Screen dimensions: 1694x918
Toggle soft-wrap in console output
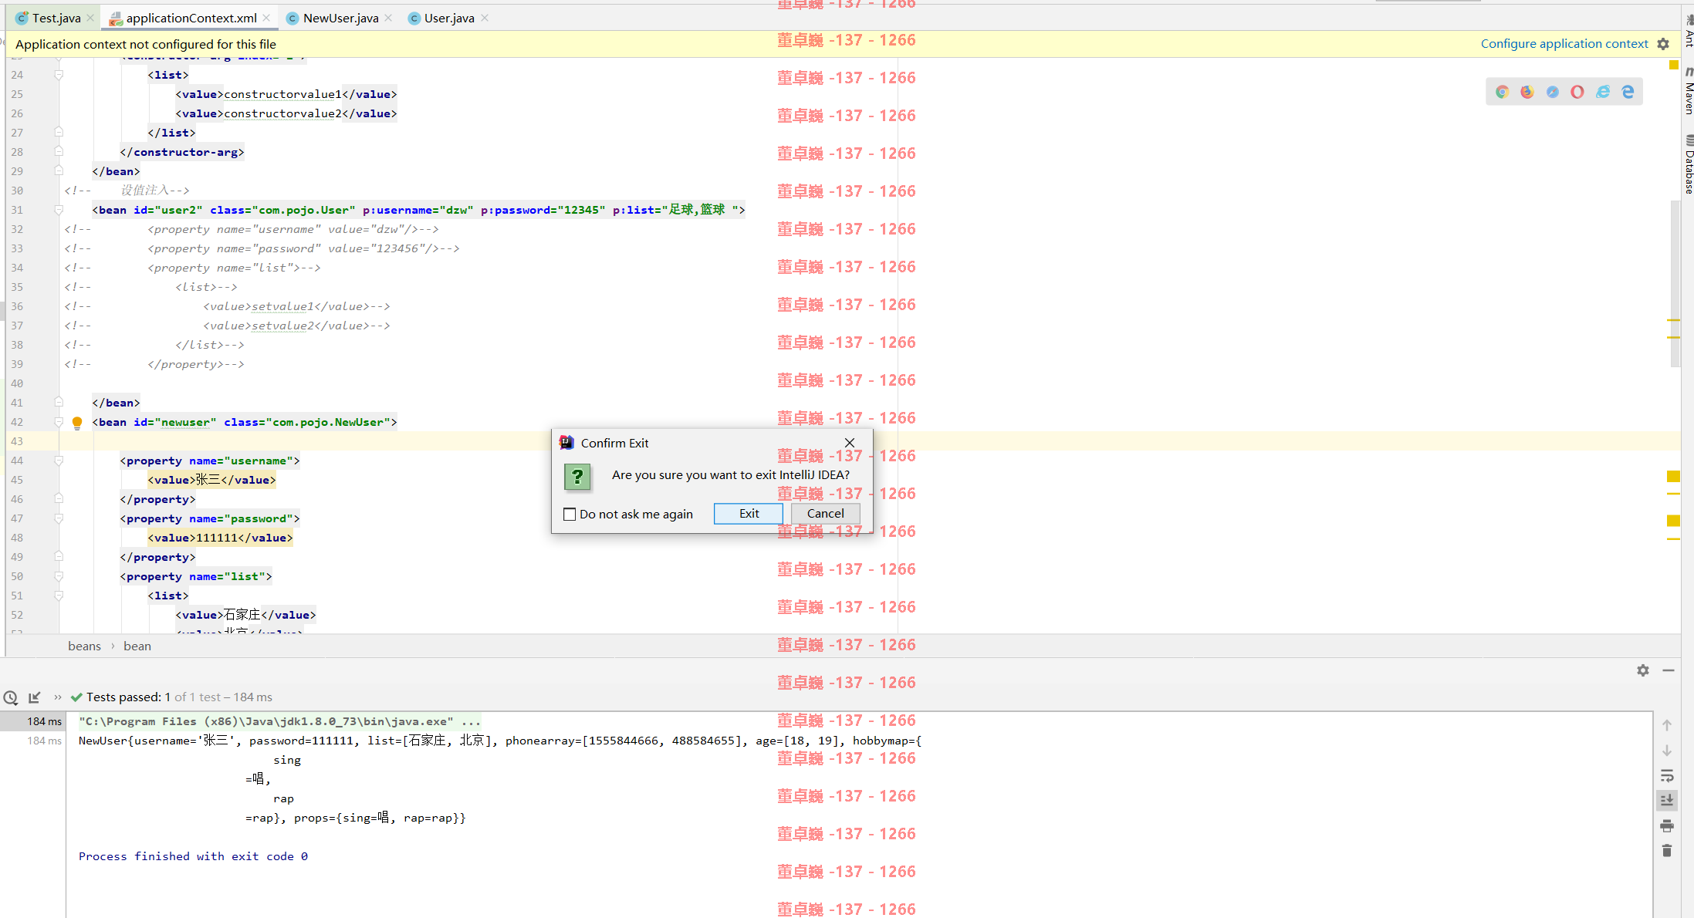pos(1667,775)
